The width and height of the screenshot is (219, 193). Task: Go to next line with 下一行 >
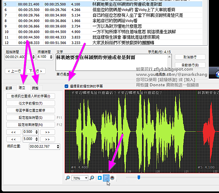point(35,71)
